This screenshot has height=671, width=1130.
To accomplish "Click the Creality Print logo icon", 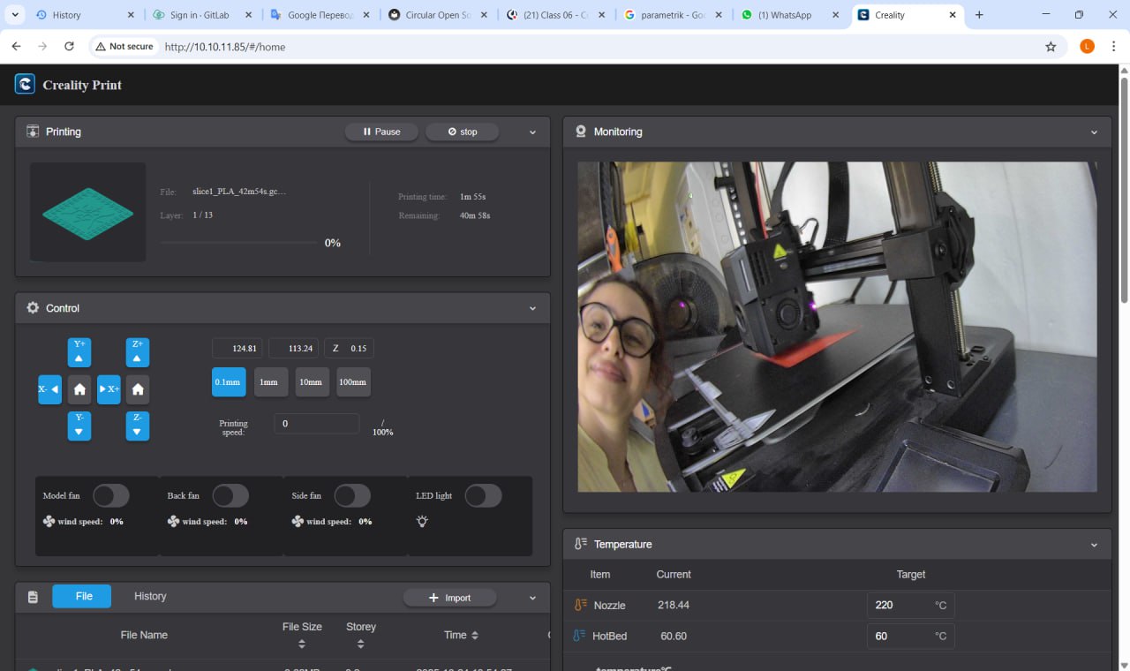I will click(x=25, y=85).
